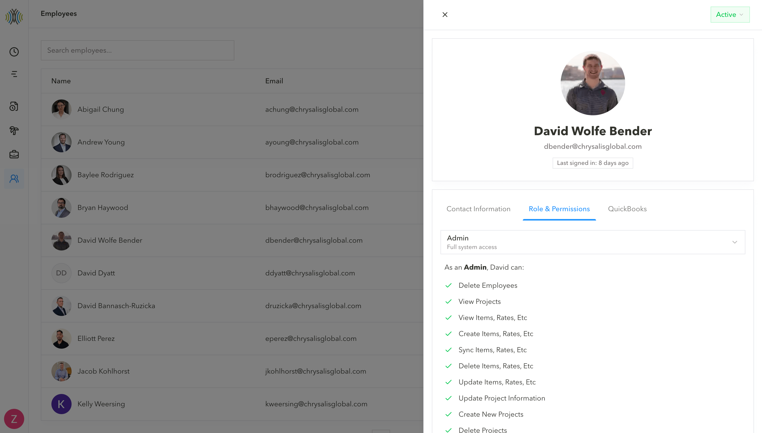Open the briefcase projects icon
762x433 pixels.
pos(14,154)
